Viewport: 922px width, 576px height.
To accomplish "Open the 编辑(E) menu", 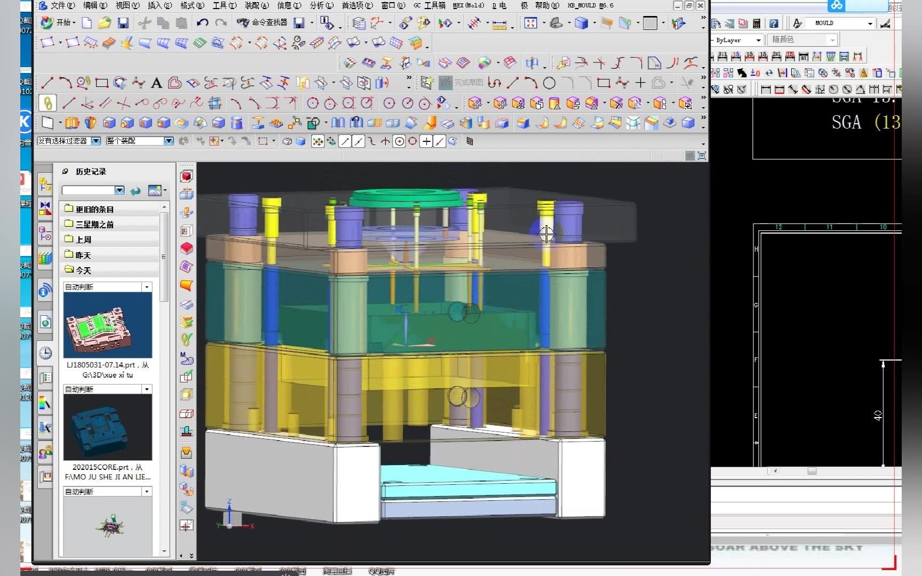I will click(95, 5).
